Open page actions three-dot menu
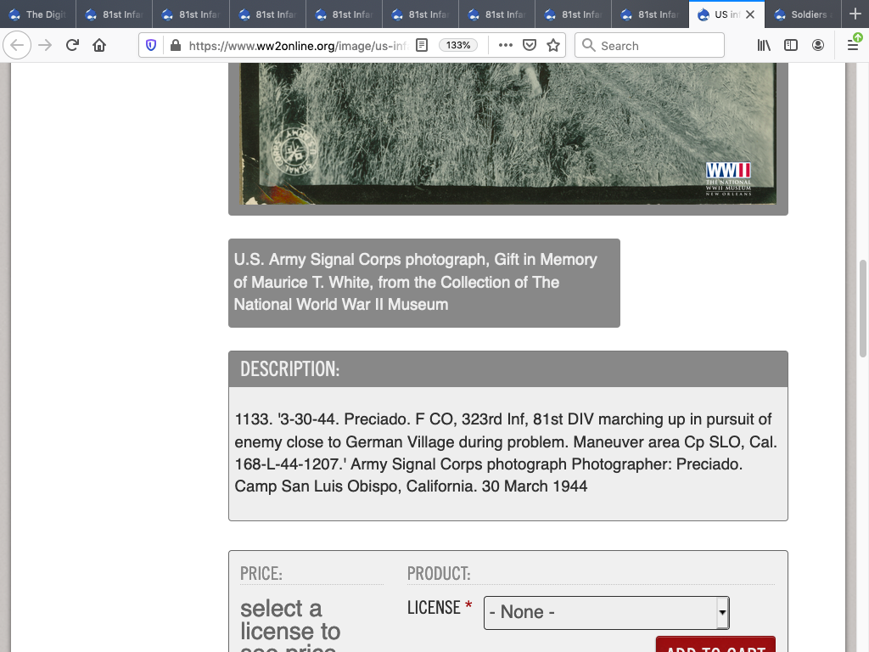The height and width of the screenshot is (652, 869). click(x=506, y=46)
